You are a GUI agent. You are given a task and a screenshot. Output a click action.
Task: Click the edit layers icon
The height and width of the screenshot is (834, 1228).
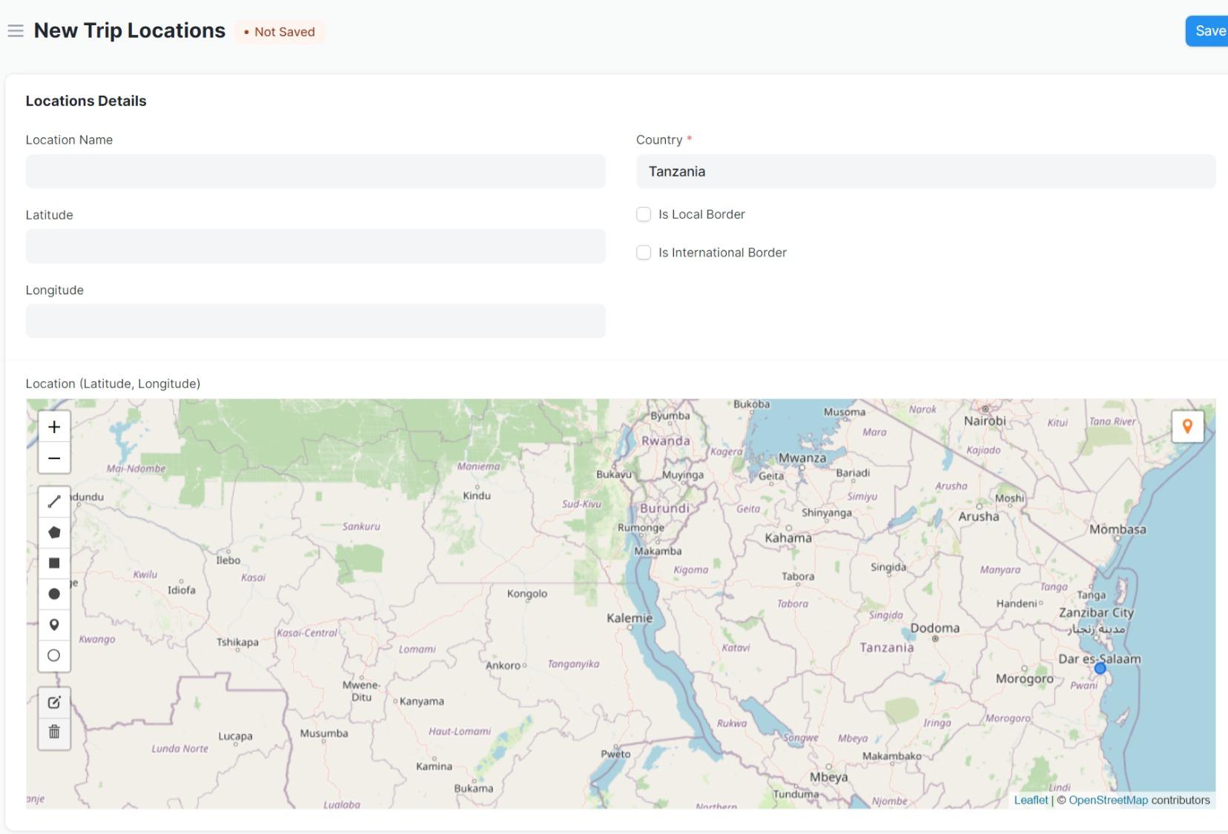click(x=54, y=702)
